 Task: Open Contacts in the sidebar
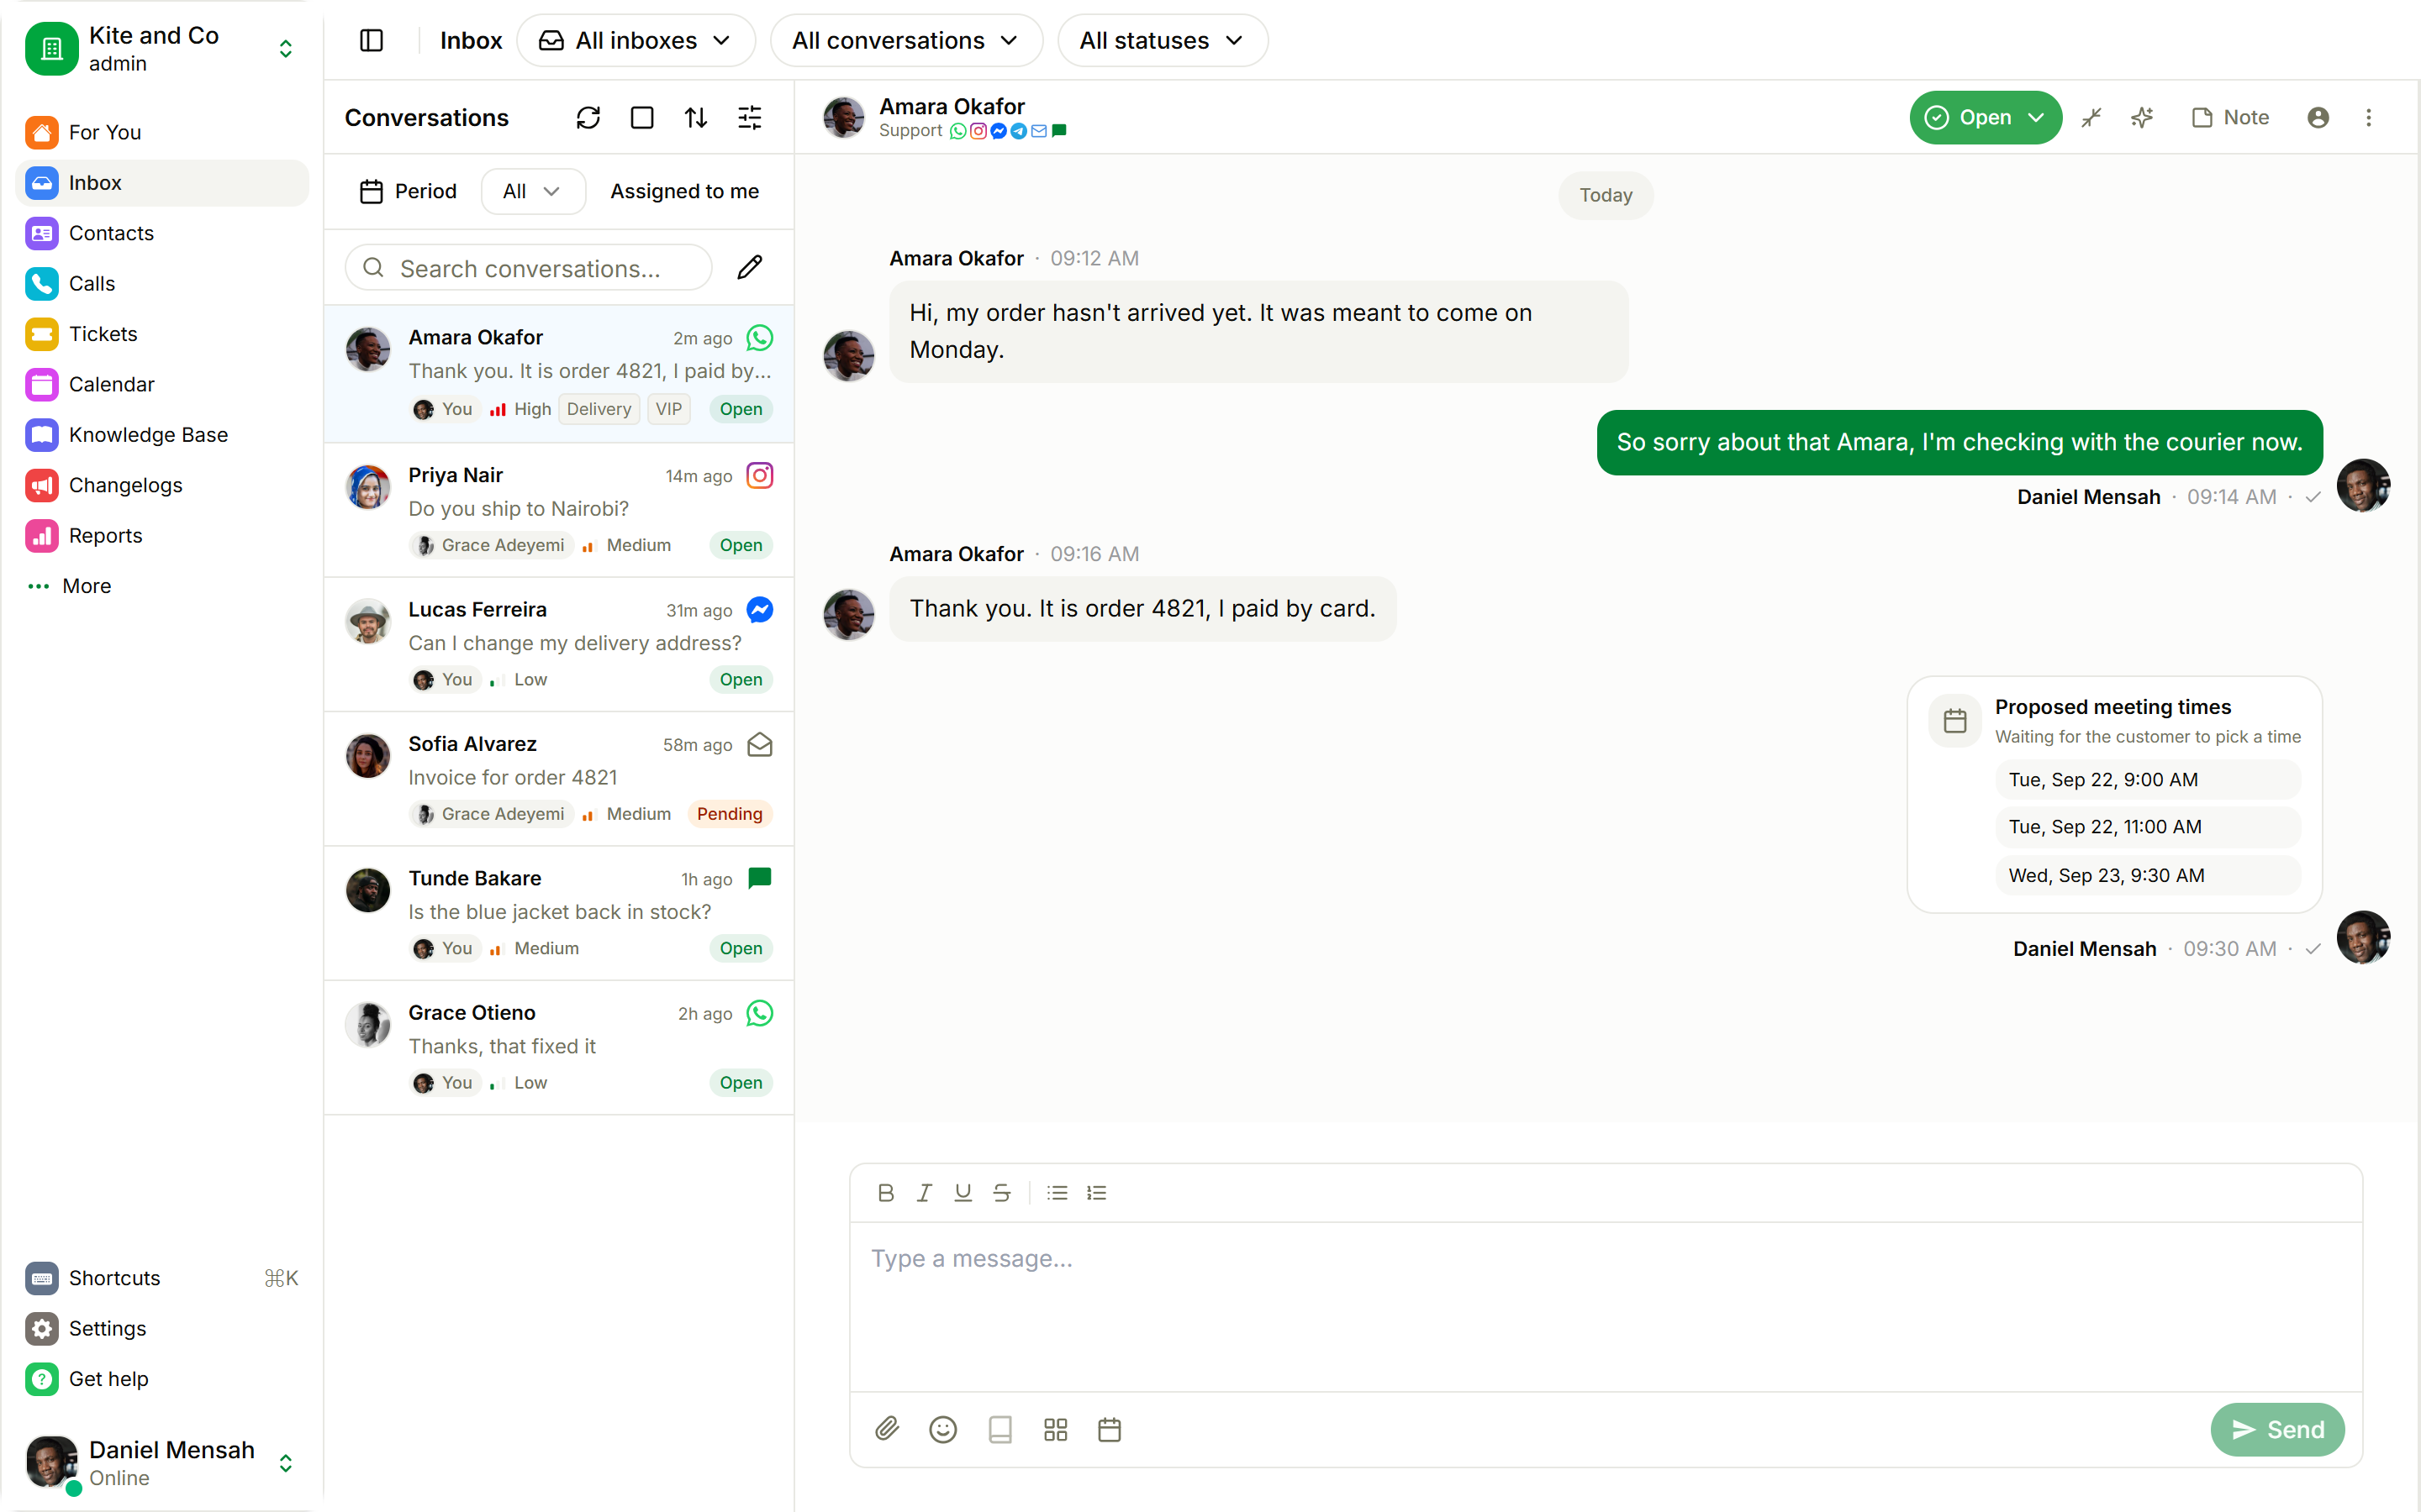click(x=162, y=233)
